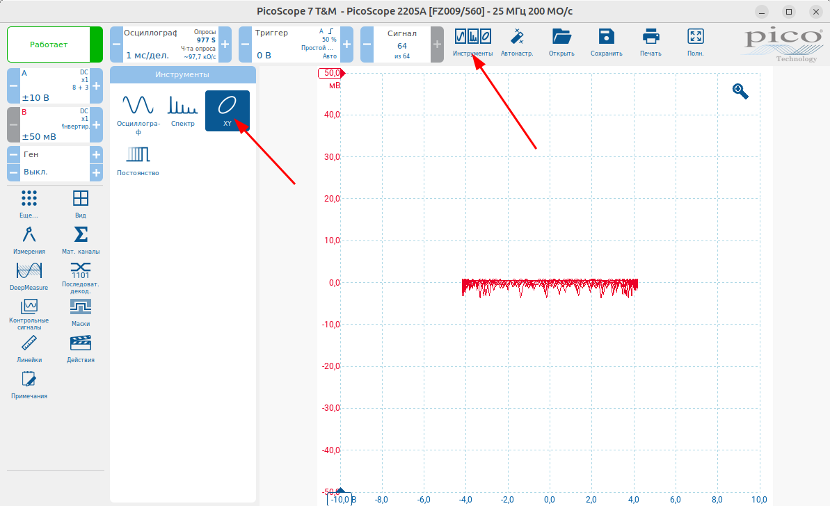This screenshot has width=830, height=506.
Task: Open the Постоянство persistence mode
Action: coord(138,160)
